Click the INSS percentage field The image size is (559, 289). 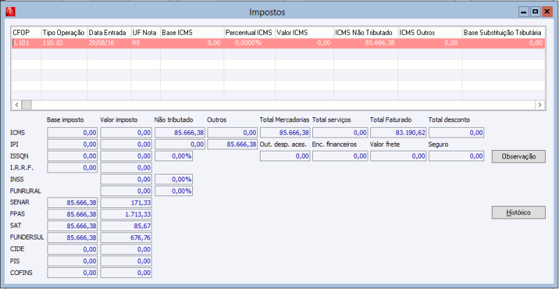[173, 179]
